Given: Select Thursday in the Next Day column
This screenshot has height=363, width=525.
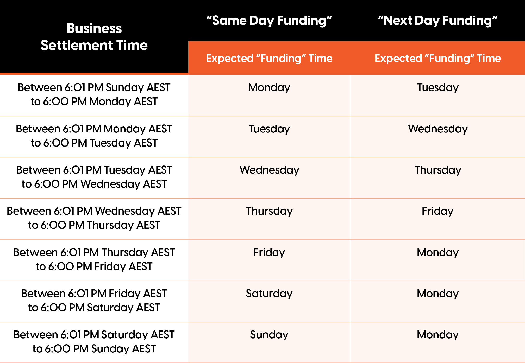Looking at the screenshot, I should coord(438,170).
